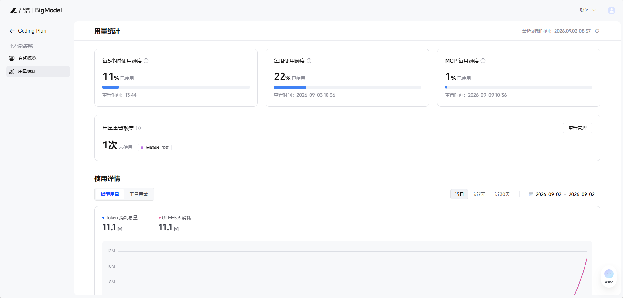Click the 重置管理 button
The height and width of the screenshot is (298, 623).
click(577, 128)
